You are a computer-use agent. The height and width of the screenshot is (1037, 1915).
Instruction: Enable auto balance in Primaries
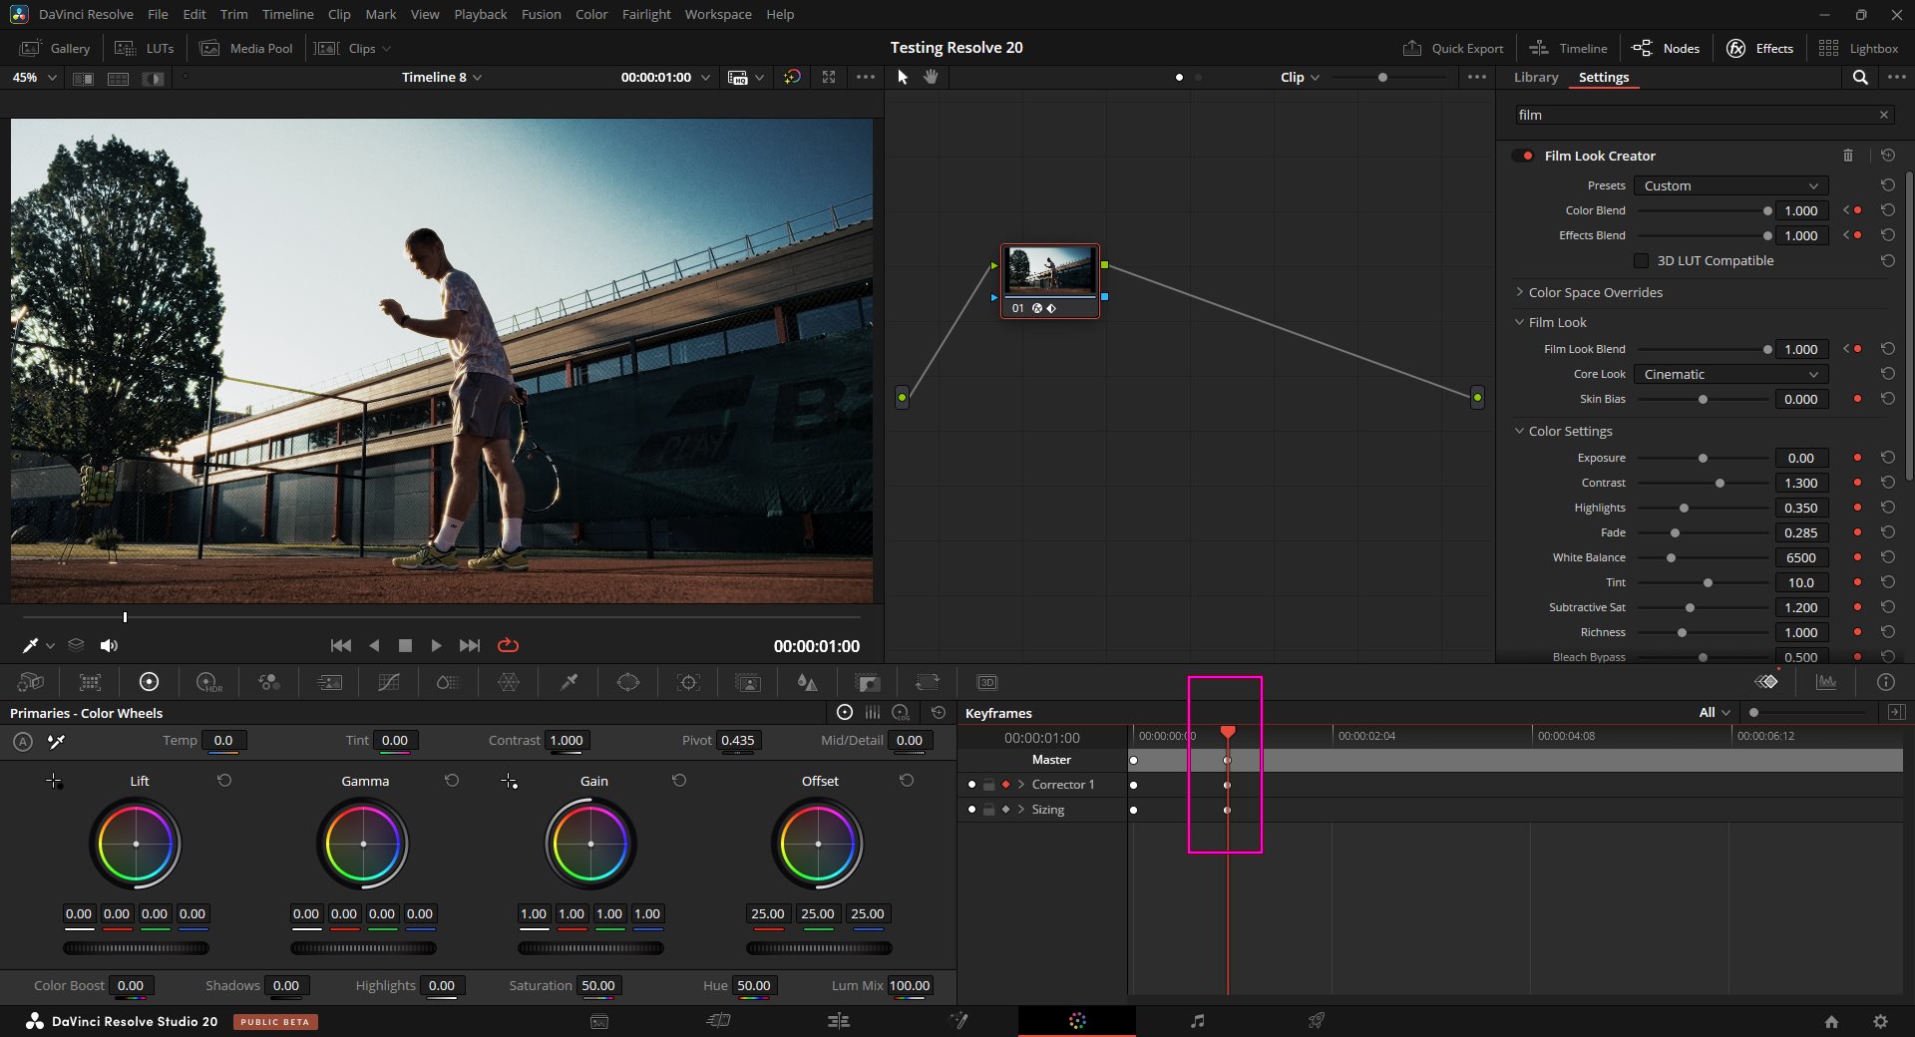coord(23,741)
